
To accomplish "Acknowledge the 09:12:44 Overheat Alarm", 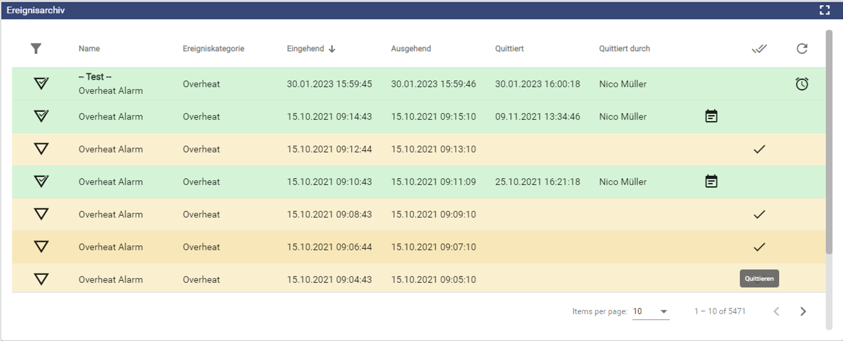I will tap(759, 149).
